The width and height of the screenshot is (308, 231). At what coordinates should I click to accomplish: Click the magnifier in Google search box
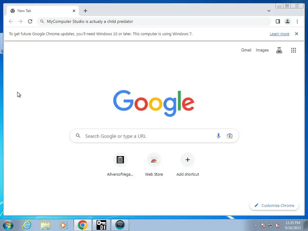[x=78, y=136]
